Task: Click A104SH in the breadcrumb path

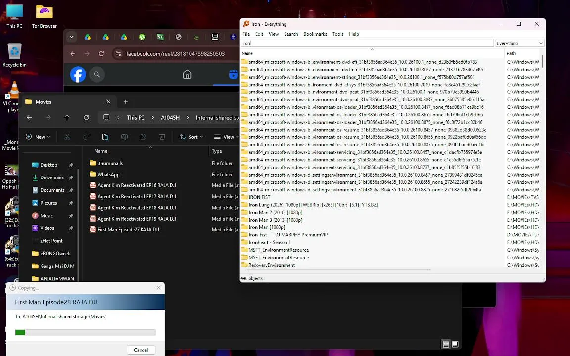Action: point(170,117)
